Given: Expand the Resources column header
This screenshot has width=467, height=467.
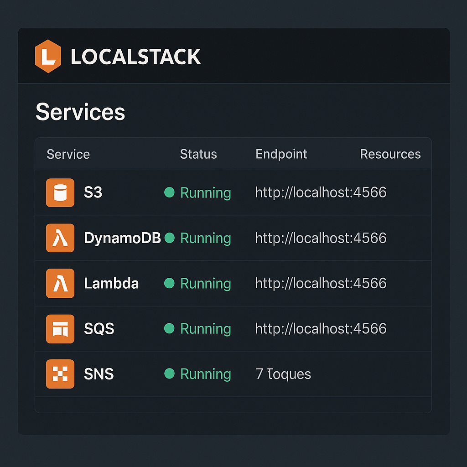Looking at the screenshot, I should click(390, 154).
